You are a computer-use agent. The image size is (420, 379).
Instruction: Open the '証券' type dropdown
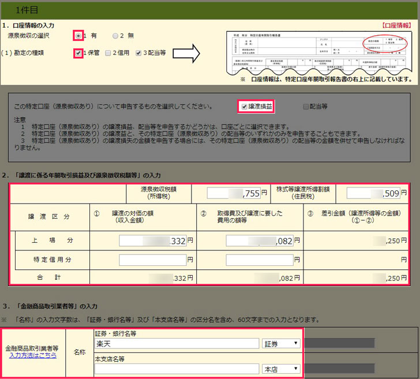[x=282, y=344]
